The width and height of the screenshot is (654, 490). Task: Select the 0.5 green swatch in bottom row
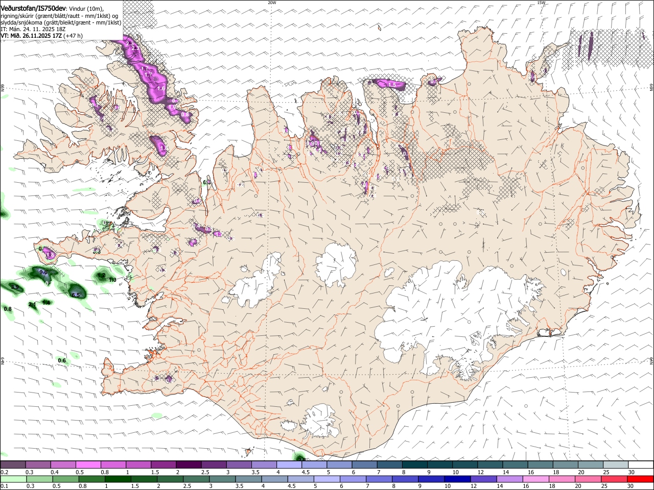pyautogui.click(x=65, y=479)
